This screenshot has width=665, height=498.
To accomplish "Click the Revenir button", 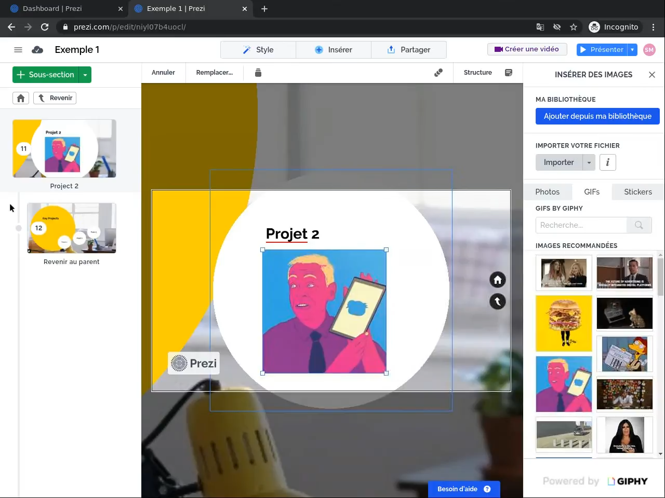I will [55, 98].
